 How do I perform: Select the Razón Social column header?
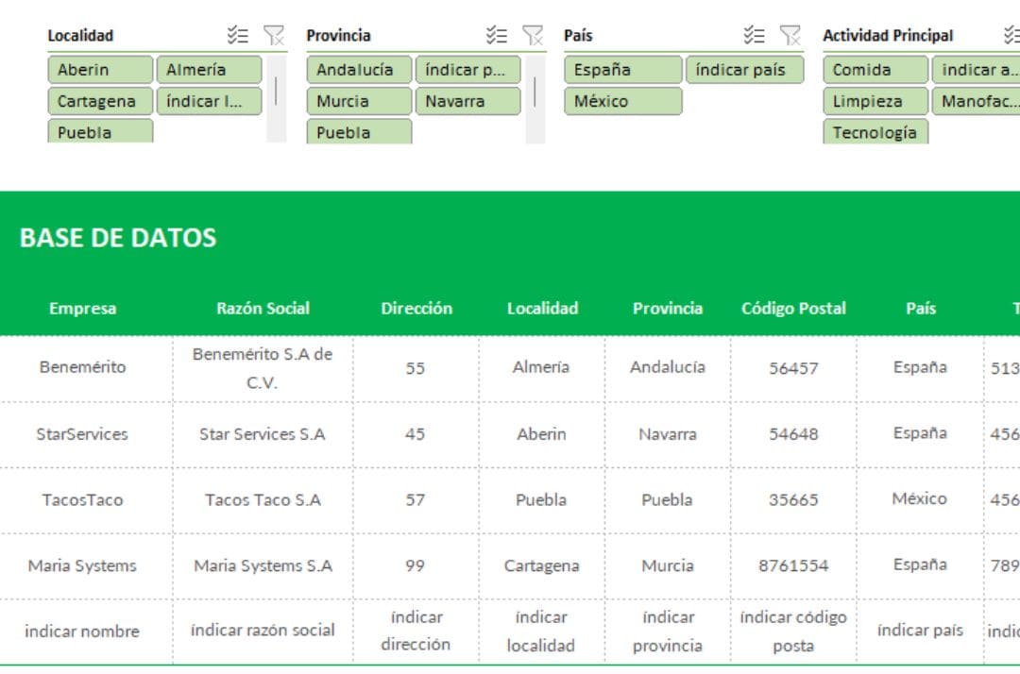263,308
